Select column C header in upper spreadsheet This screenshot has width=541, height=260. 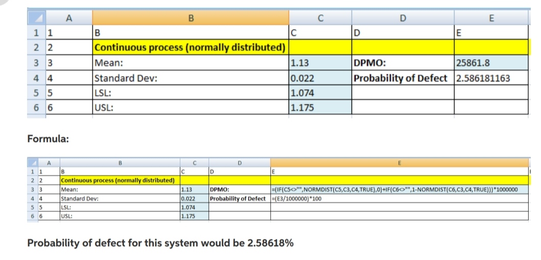point(320,18)
